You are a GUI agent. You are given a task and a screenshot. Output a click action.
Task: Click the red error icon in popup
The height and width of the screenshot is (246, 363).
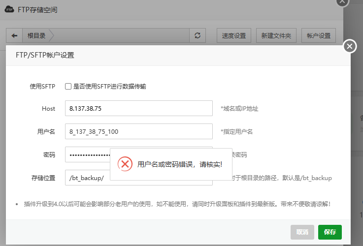(125, 164)
